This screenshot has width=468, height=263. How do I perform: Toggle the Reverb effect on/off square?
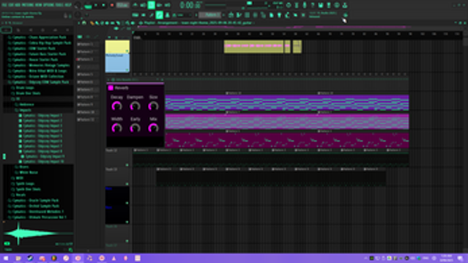tap(111, 87)
